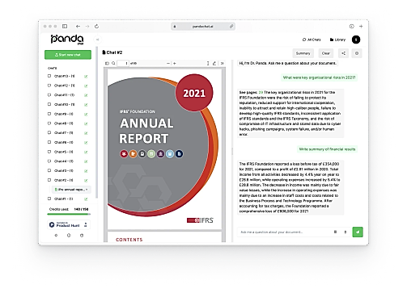Click the Summary button
407x297 pixels.
303,53
